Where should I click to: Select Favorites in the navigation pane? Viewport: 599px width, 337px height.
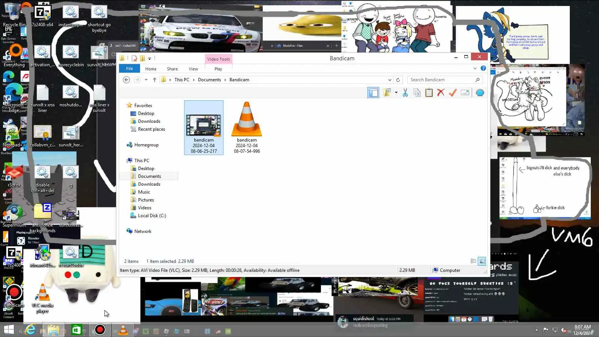pyautogui.click(x=143, y=106)
